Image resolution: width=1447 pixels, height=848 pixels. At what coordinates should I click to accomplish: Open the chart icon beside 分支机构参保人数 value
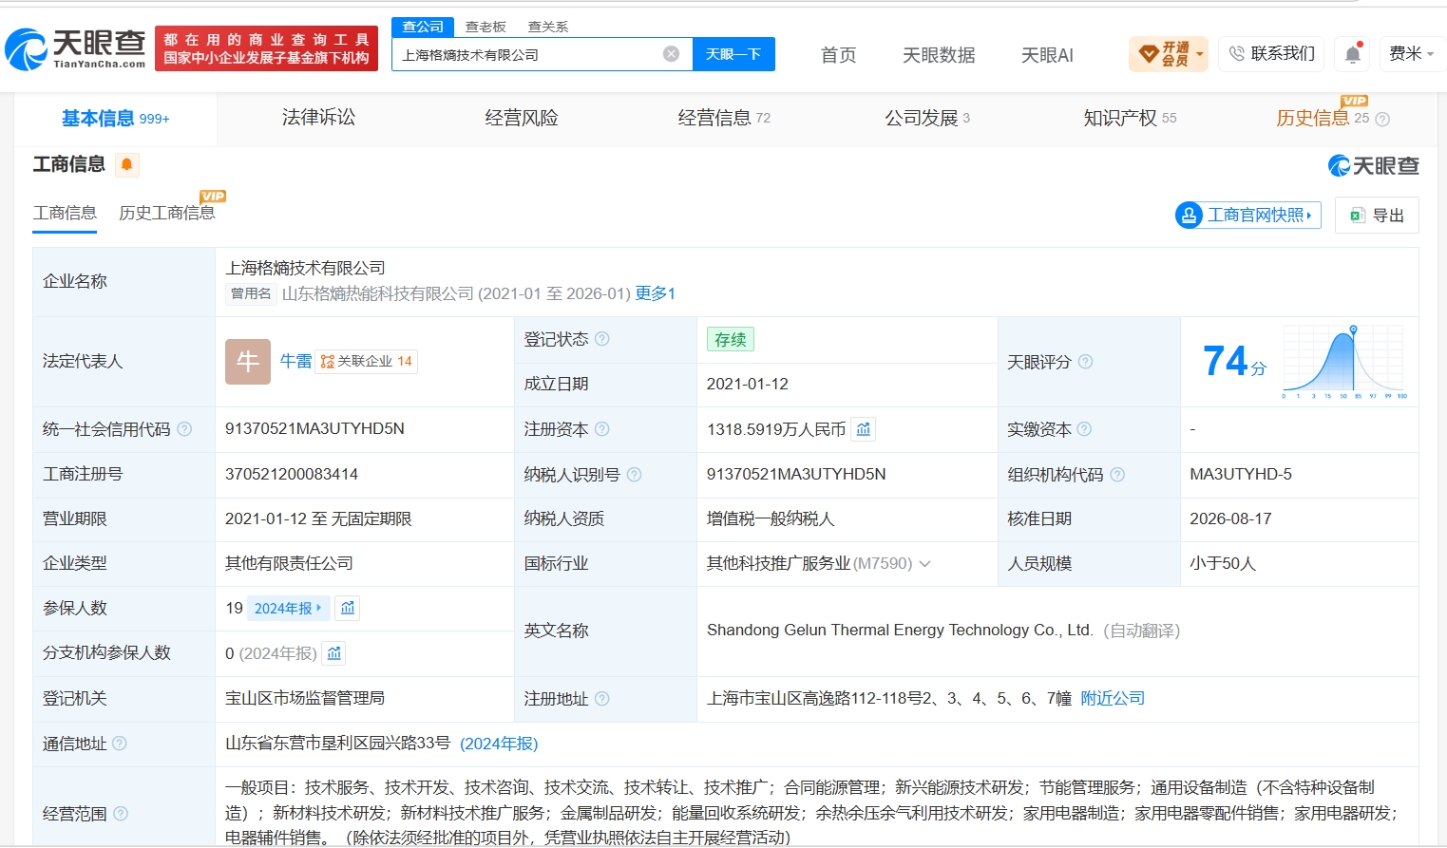click(333, 653)
